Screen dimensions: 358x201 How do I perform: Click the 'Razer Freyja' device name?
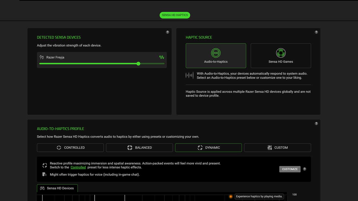click(x=55, y=57)
